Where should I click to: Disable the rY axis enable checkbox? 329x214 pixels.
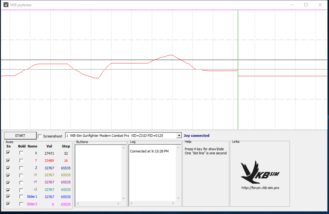(8, 182)
